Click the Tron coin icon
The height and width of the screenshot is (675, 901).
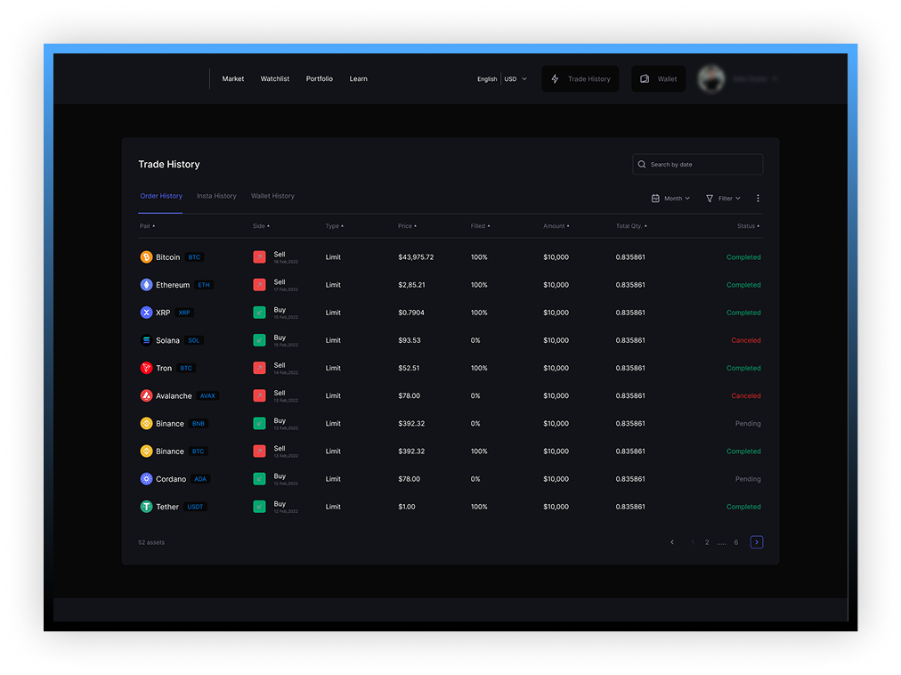(146, 368)
